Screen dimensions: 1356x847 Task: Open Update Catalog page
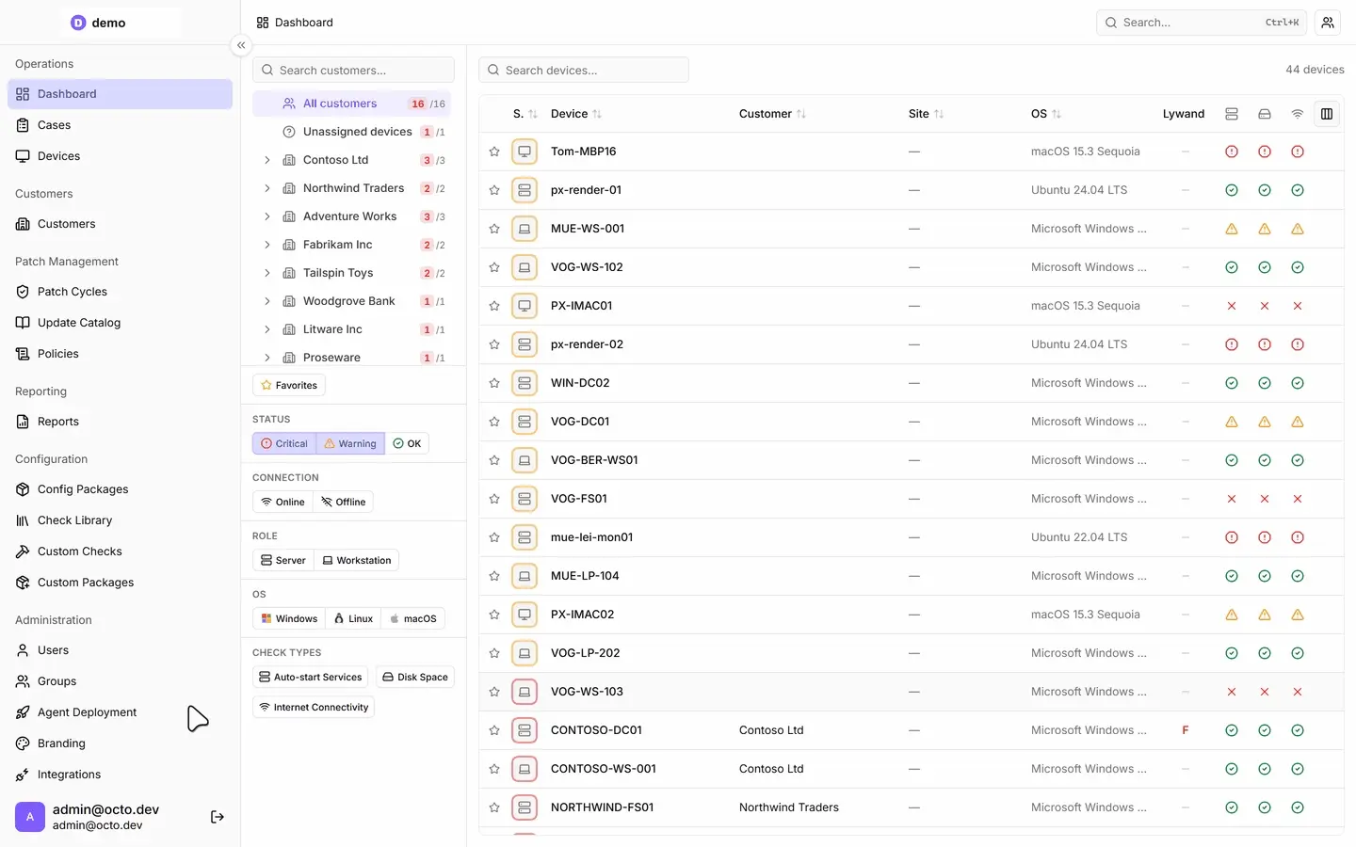tap(120, 323)
